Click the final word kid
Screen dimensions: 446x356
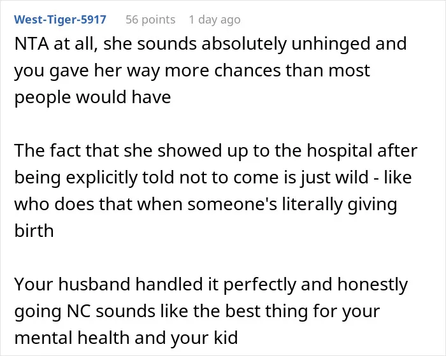coord(227,338)
